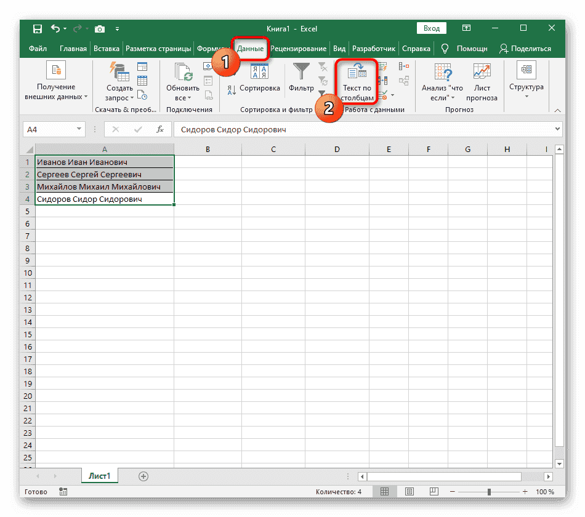Expand the Name Box dropdown arrow

(x=79, y=129)
